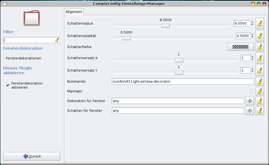Increase Schattenversatz X with the up arrow
The width and height of the screenshot is (269, 165).
tap(252, 57)
